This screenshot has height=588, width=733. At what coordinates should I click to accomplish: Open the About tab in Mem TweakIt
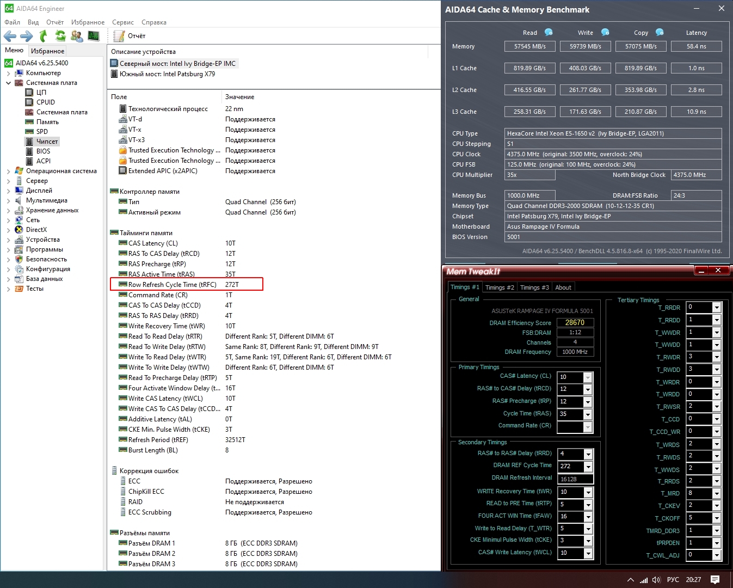563,287
